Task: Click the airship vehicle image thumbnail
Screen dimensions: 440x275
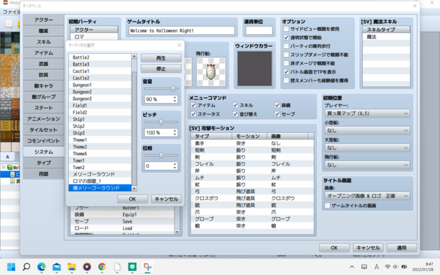Action: point(211,71)
